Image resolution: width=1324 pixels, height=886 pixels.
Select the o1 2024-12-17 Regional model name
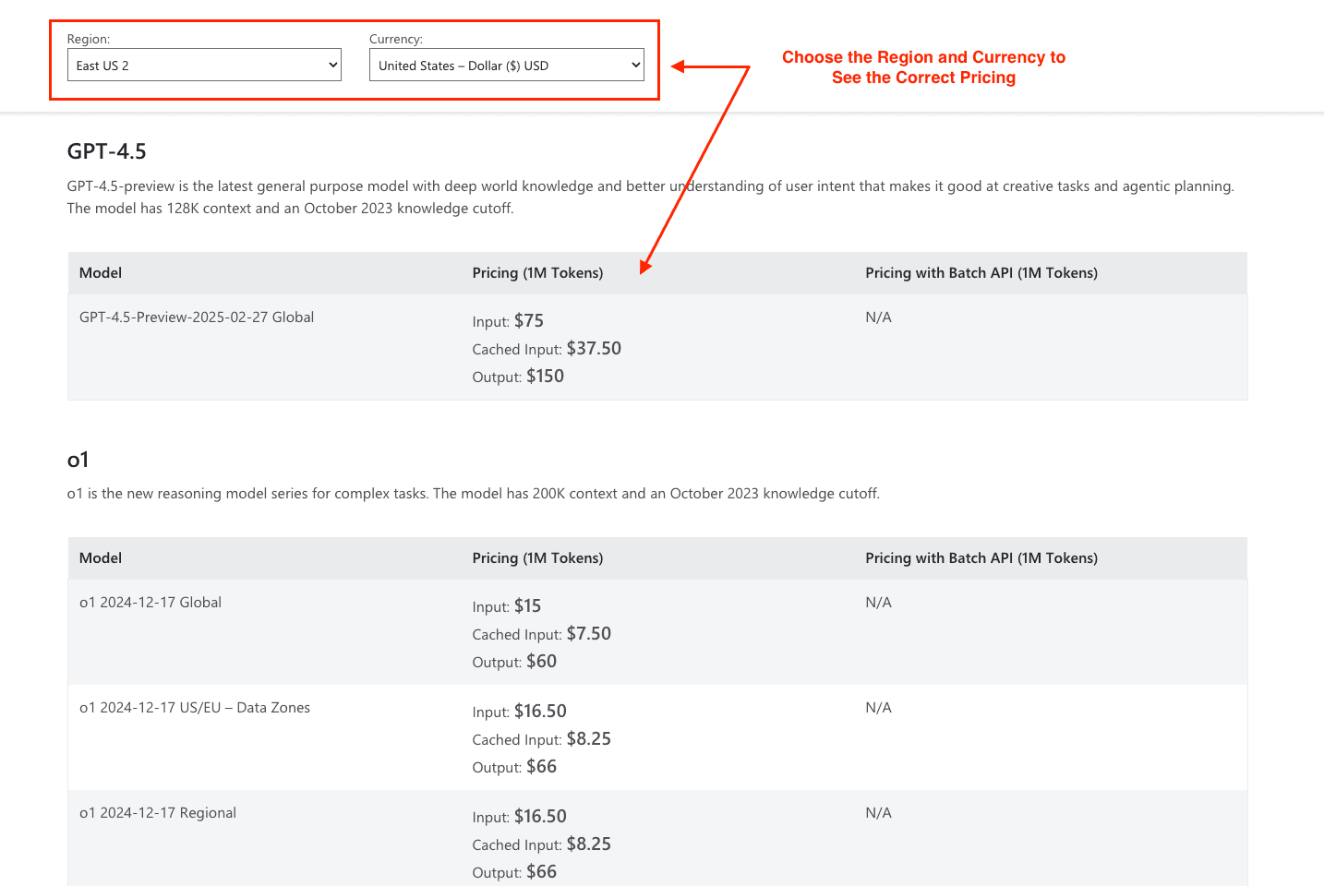[x=158, y=813]
